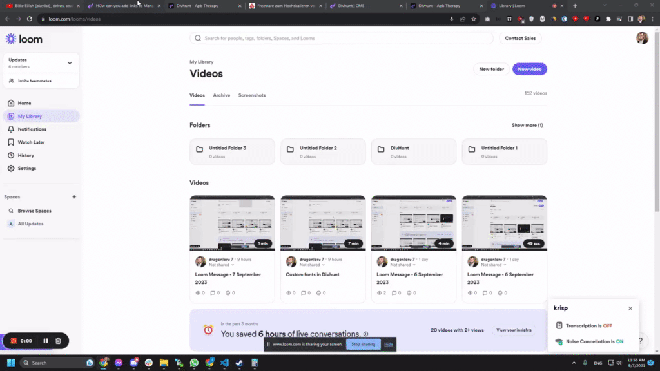Open Not shared dropdown on the 4 min video
The height and width of the screenshot is (371, 660).
pyautogui.click(x=403, y=265)
